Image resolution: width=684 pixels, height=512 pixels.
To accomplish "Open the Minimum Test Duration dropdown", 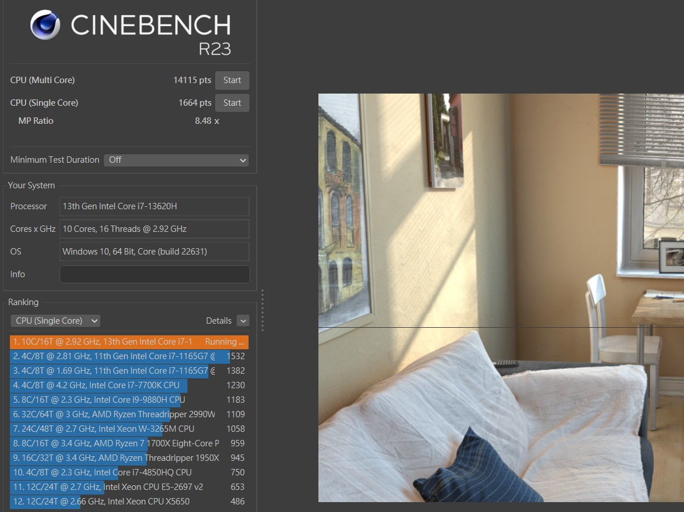I will pyautogui.click(x=176, y=160).
